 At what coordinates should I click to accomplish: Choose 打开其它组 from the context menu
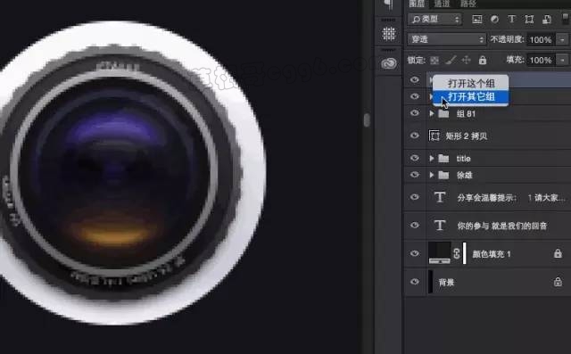(x=471, y=97)
